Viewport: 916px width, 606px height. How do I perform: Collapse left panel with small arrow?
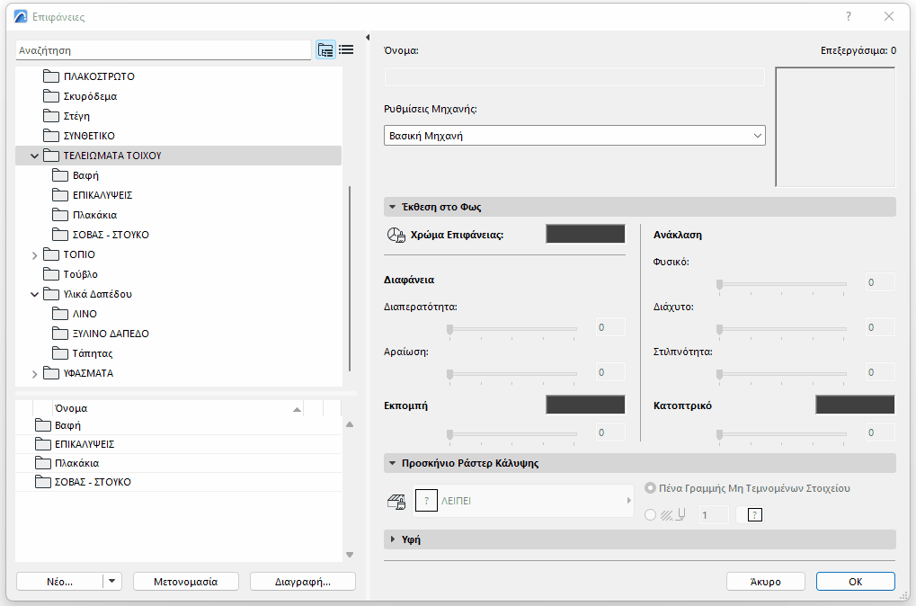pos(368,38)
